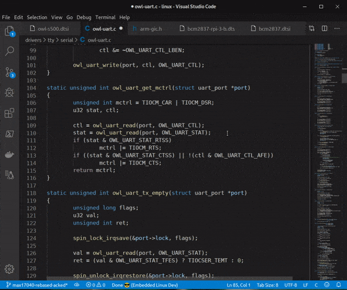
Task: Open the Source Control view with 3 changes
Action: point(9,72)
